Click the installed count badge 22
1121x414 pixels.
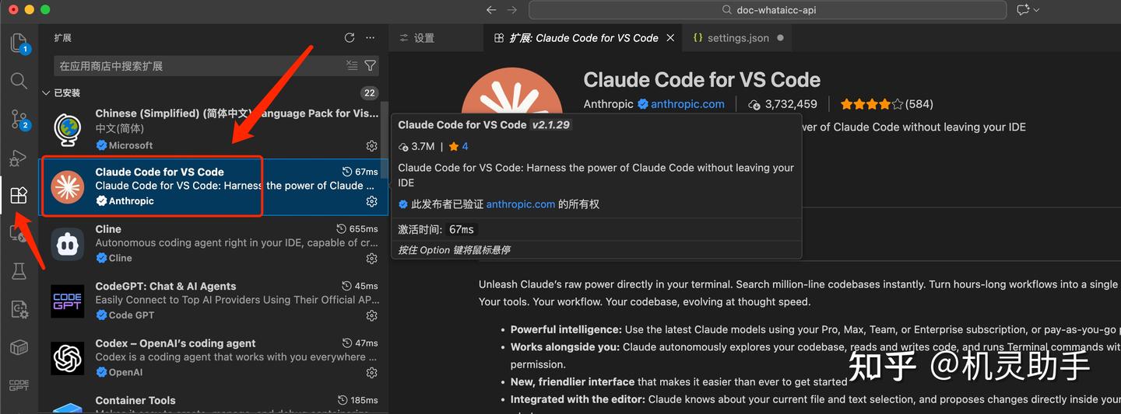point(369,92)
